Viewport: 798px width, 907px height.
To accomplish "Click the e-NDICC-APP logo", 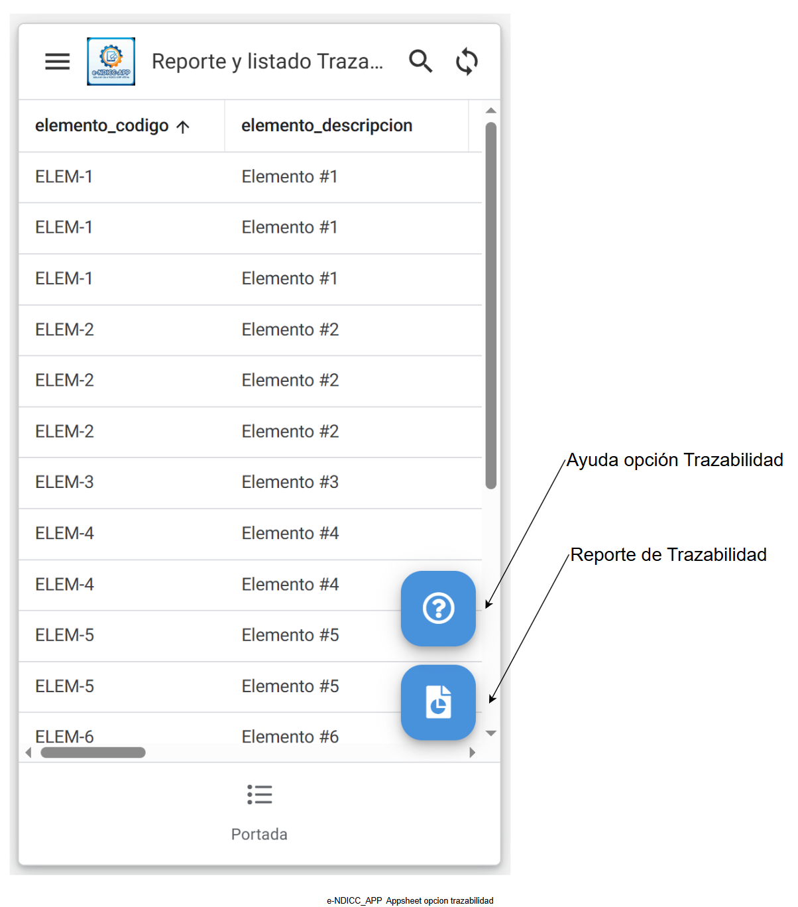I will [111, 62].
